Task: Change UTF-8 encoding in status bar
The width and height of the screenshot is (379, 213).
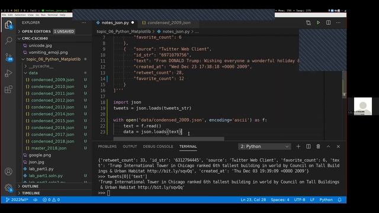Action: tap(300, 200)
